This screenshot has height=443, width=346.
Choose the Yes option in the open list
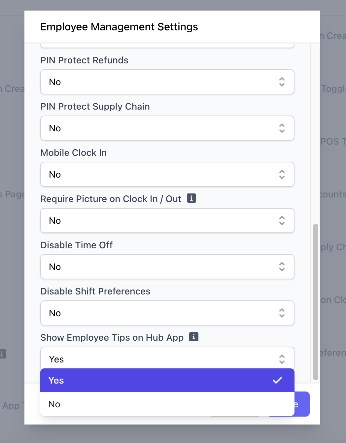coord(56,380)
